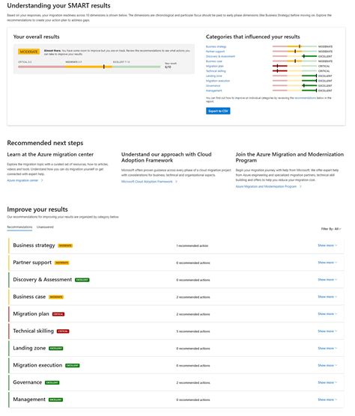This screenshot has width=355, height=416.
Task: Click the overall results score bar marker
Action: pos(104,67)
